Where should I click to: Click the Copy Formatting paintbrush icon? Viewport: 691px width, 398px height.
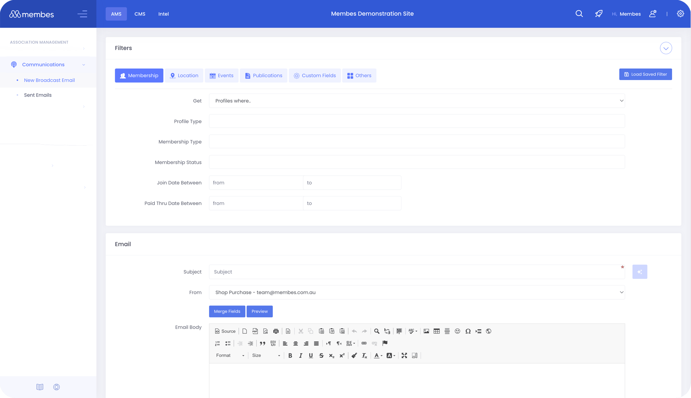354,356
